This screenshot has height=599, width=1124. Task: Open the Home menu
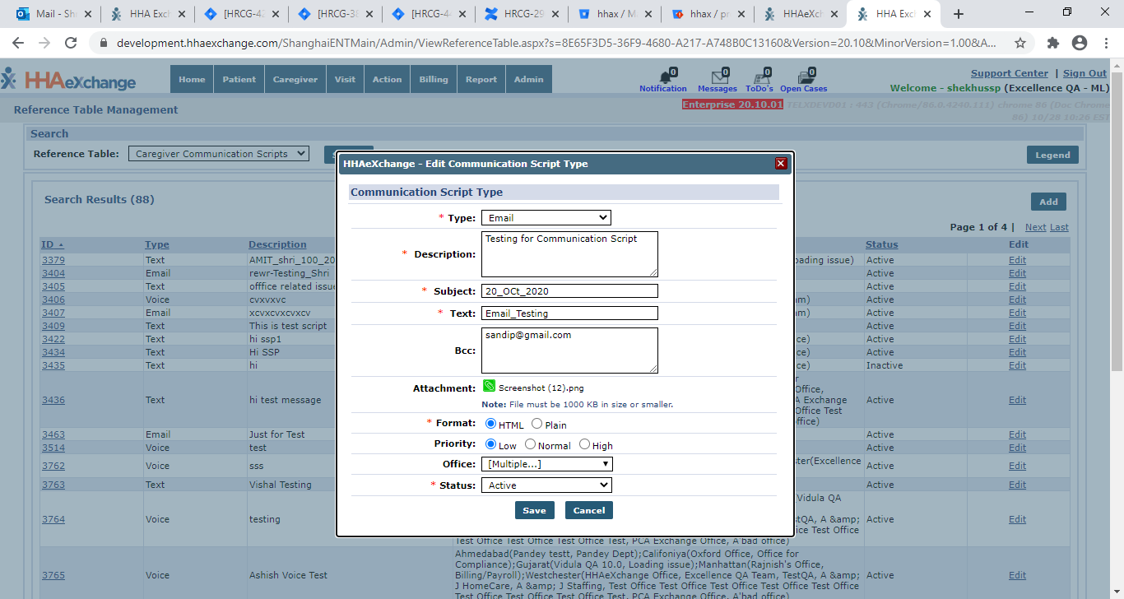192,79
